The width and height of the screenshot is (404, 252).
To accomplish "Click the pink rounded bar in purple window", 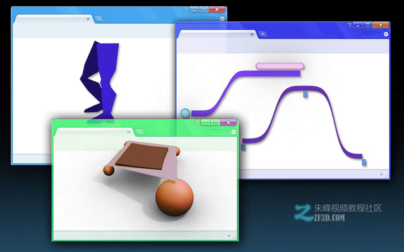I will (280, 66).
